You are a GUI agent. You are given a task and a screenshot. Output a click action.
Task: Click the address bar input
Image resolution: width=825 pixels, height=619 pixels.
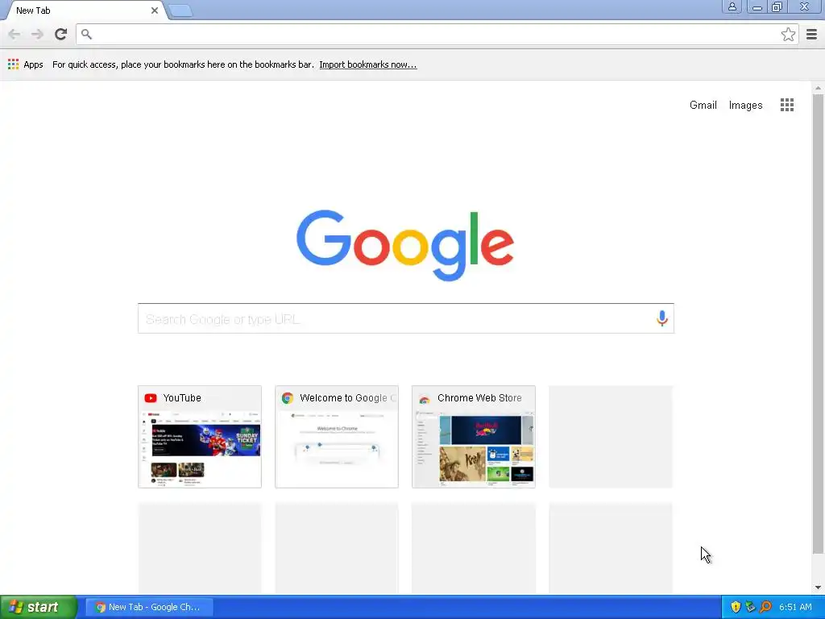(x=437, y=34)
